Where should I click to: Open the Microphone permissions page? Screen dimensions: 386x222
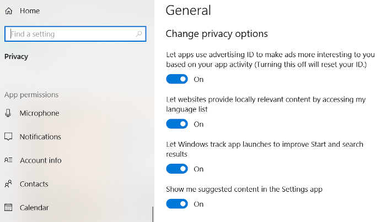pyautogui.click(x=39, y=113)
